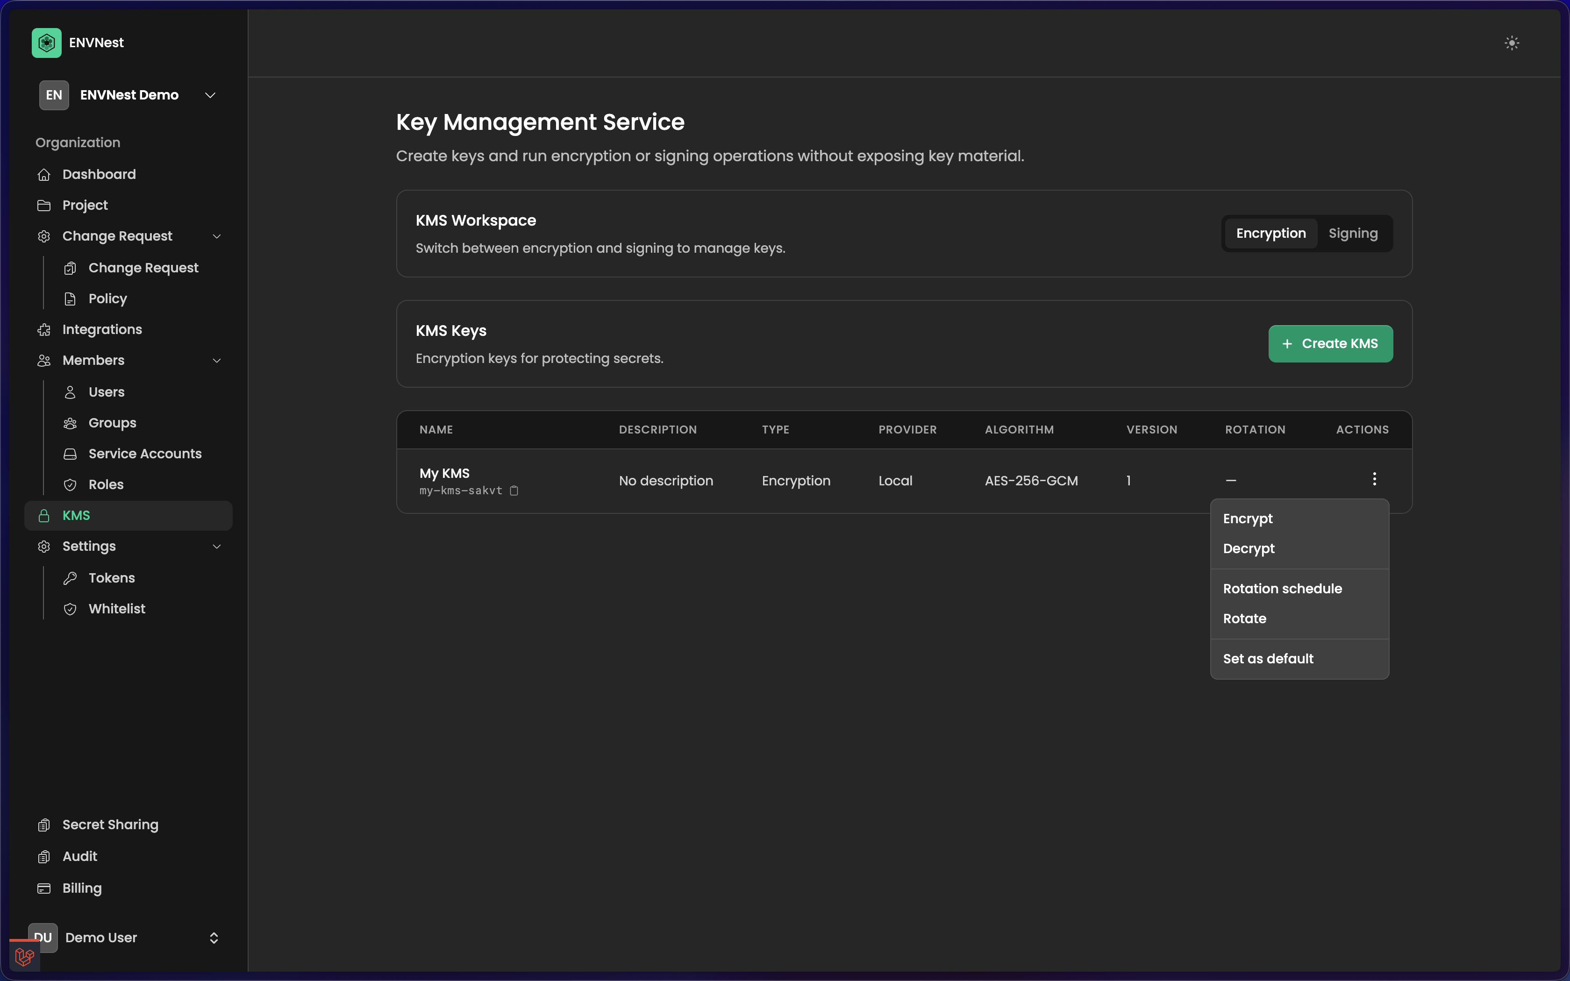Click the My KMS table row name
This screenshot has height=981, width=1570.
(444, 474)
